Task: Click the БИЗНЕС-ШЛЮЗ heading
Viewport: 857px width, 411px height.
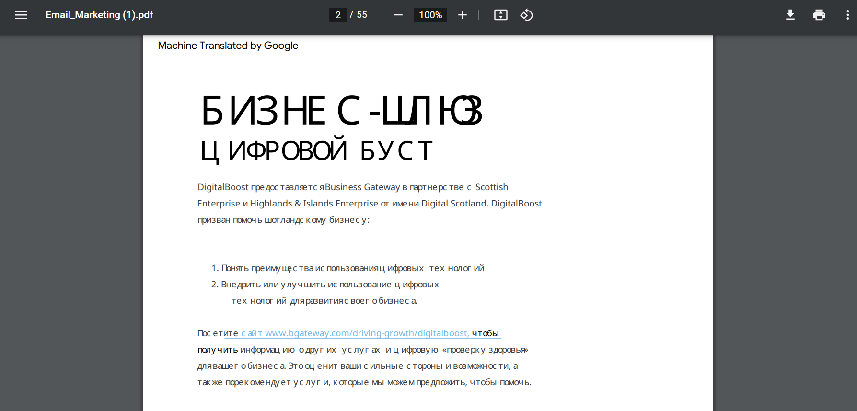Action: point(341,111)
